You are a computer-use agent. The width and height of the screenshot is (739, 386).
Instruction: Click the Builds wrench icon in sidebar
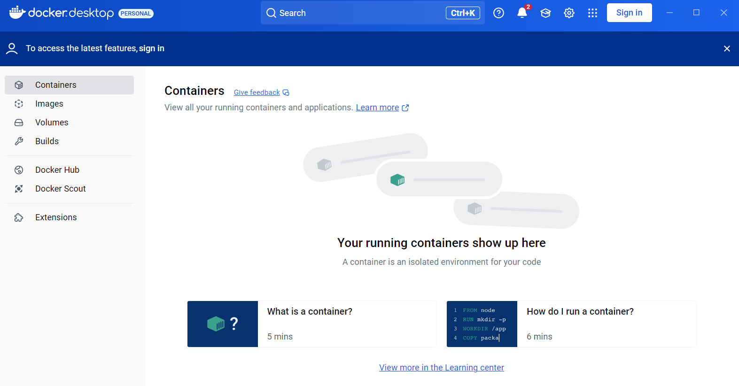click(19, 141)
